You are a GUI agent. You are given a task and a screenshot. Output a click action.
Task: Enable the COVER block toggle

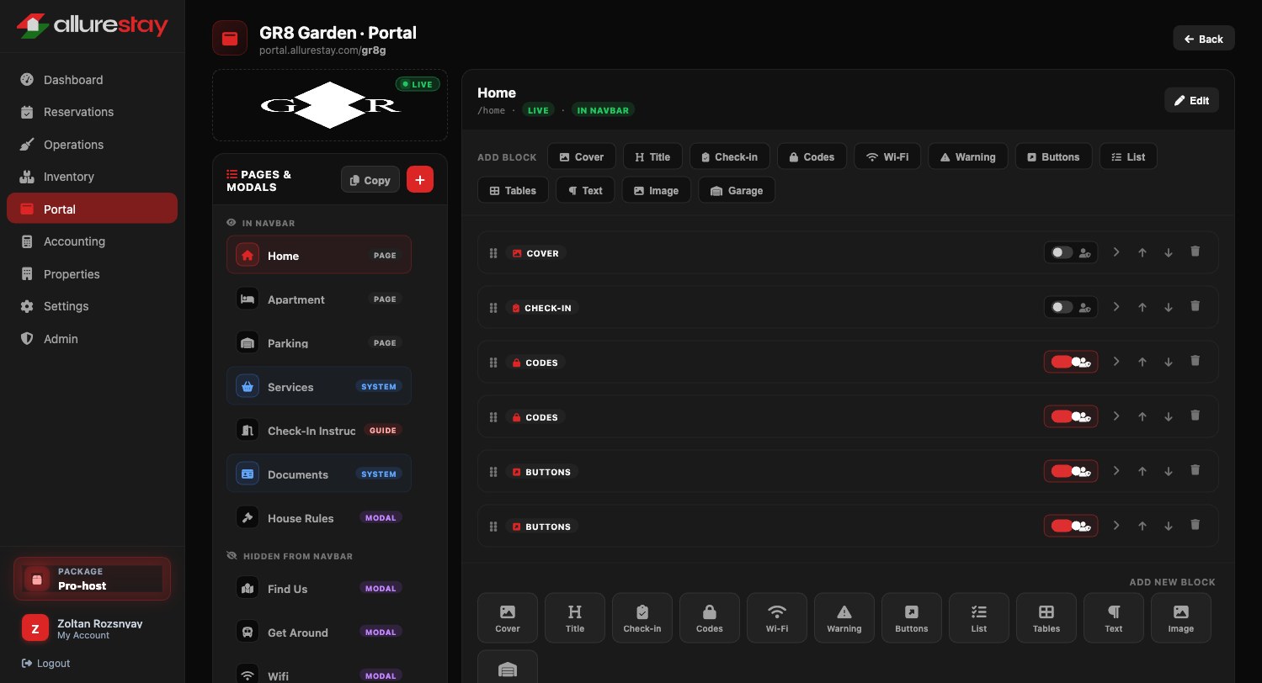pos(1062,252)
